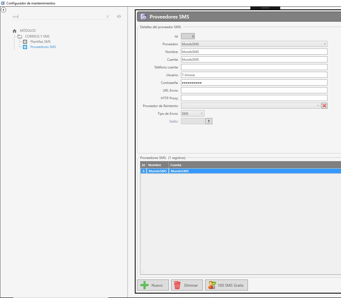Open Proveedores SMS tree item

(x=43, y=47)
